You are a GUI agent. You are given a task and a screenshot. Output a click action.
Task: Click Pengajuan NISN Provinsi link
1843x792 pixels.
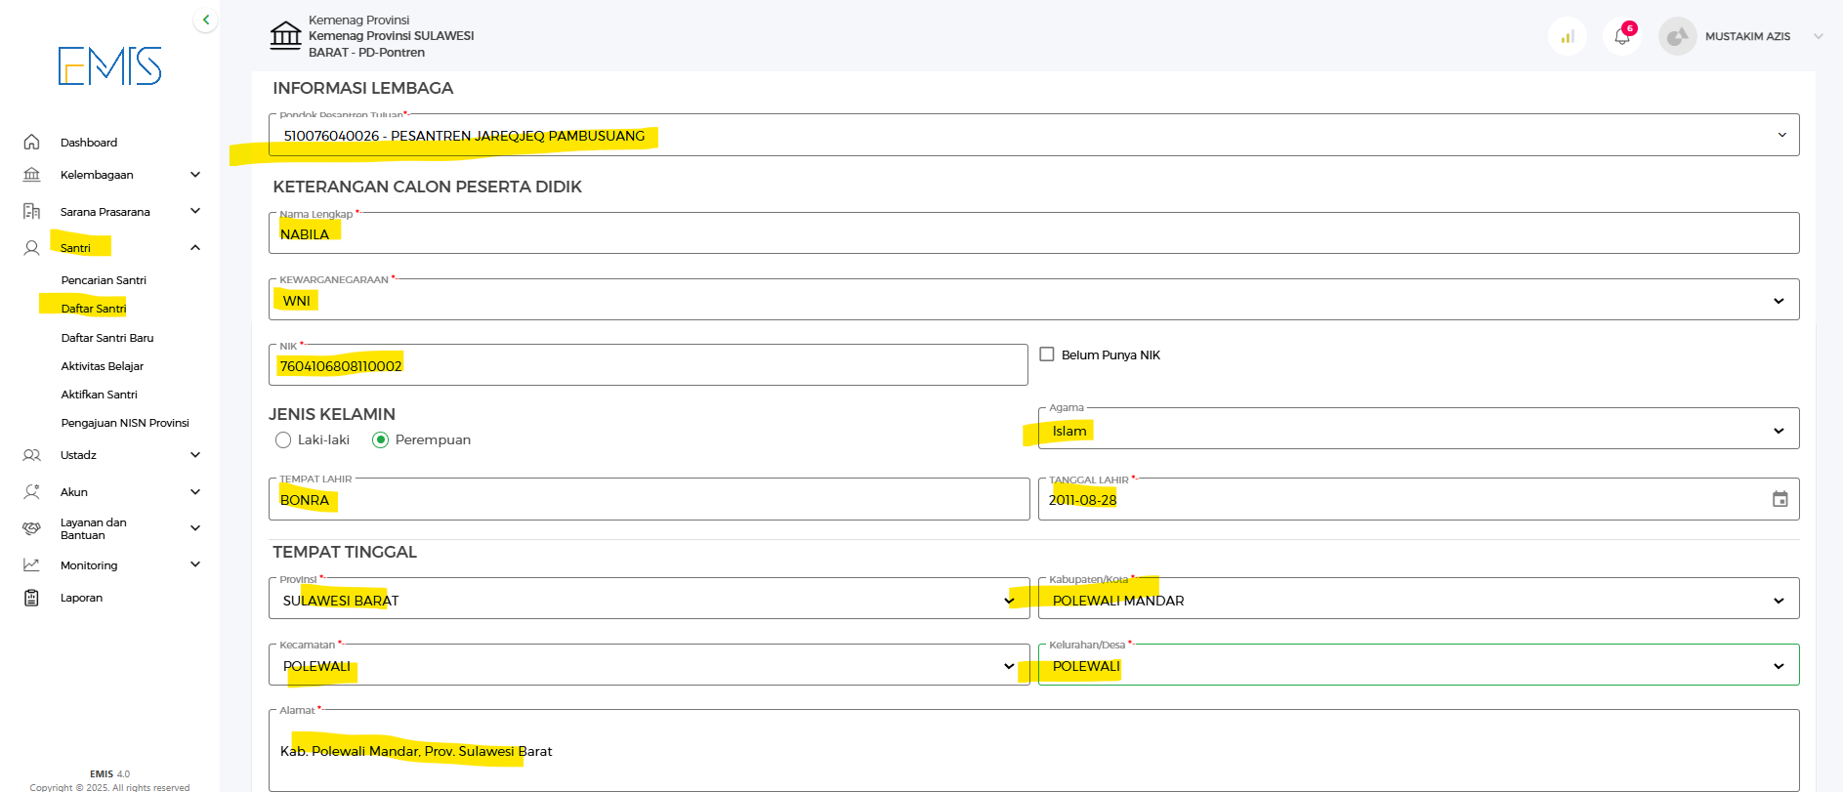[x=125, y=423]
